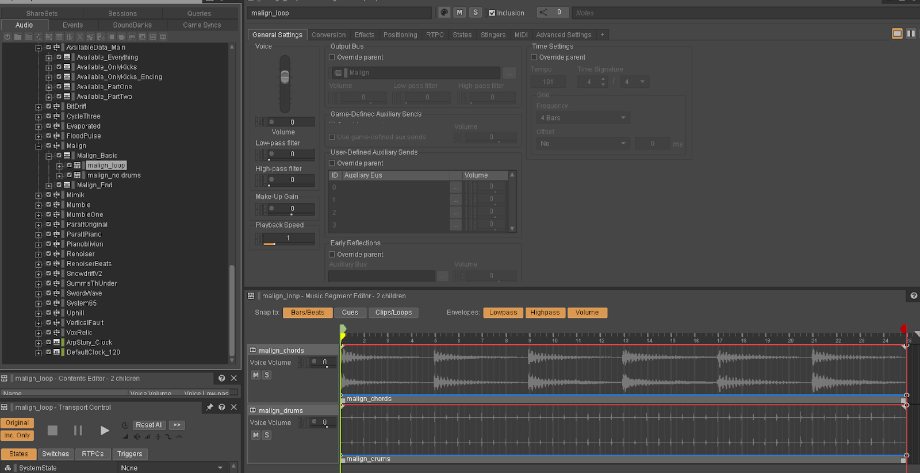Viewport: 920px width, 473px height.
Task: Switch to split-panel property view
Action: point(911,34)
